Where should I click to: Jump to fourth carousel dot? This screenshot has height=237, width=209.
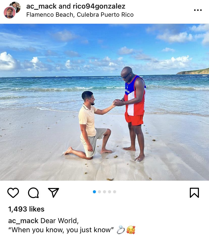coord(110,192)
